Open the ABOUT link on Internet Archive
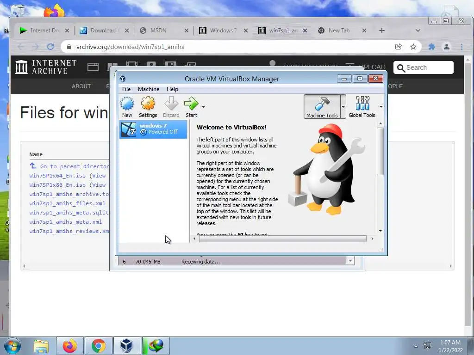 [x=81, y=86]
